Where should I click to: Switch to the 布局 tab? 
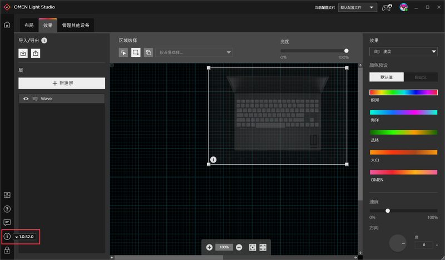pos(29,26)
